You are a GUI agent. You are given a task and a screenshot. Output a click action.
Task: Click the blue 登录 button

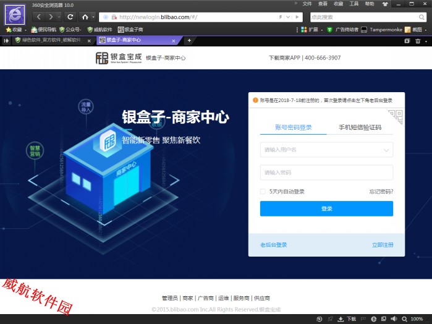(326, 209)
